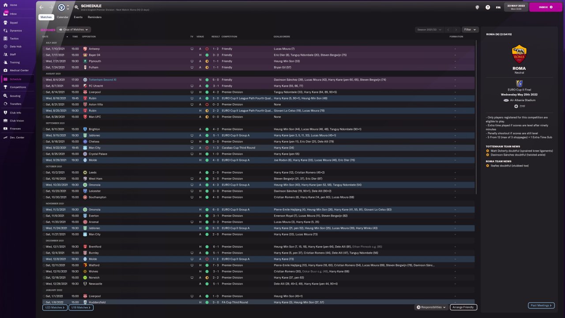Click the TV icon on the Antwerp row
Image resolution: width=565 pixels, height=318 pixels.
click(x=192, y=49)
